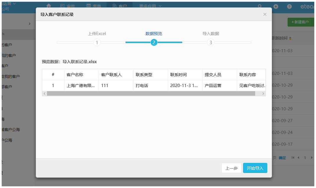This screenshot has height=188, width=316.
Task: Sort by 更新时间 column arrow icon
Action: [290, 38]
